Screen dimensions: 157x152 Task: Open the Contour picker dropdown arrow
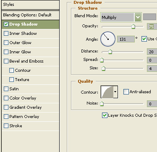point(115,92)
